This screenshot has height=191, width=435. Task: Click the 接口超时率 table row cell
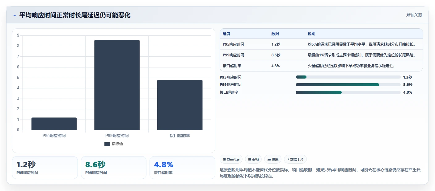click(232, 66)
